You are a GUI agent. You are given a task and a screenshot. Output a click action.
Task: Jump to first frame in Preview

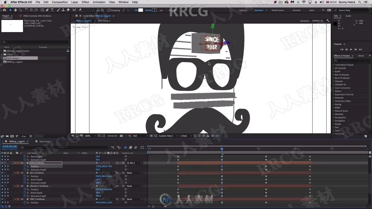(x=342, y=50)
